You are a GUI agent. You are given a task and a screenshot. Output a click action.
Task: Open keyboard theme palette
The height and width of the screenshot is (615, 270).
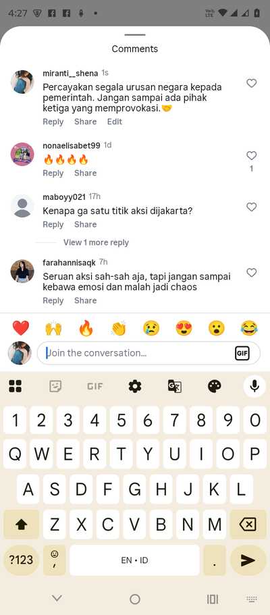click(214, 387)
